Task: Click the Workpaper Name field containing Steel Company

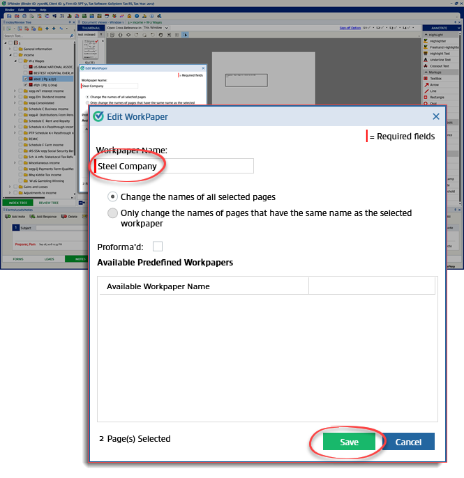Action: [174, 166]
